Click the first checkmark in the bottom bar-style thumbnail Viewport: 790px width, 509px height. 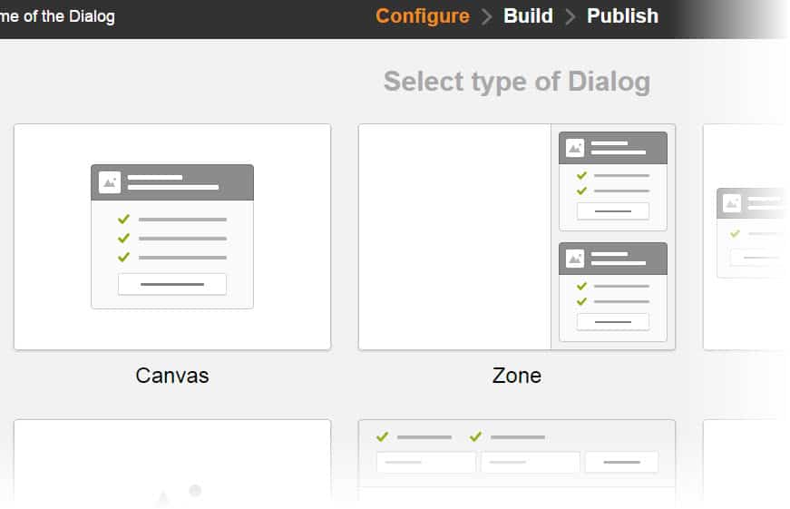[x=383, y=436]
